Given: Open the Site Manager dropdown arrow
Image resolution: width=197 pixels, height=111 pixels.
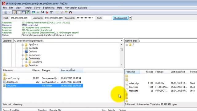Looking at the screenshot, I should click(9, 12).
